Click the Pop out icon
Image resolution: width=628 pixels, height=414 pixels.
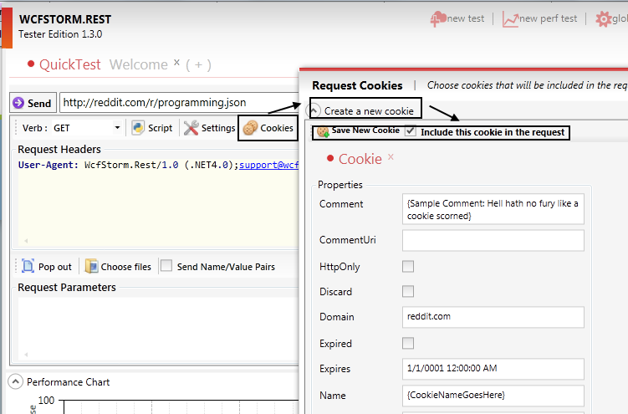click(28, 266)
